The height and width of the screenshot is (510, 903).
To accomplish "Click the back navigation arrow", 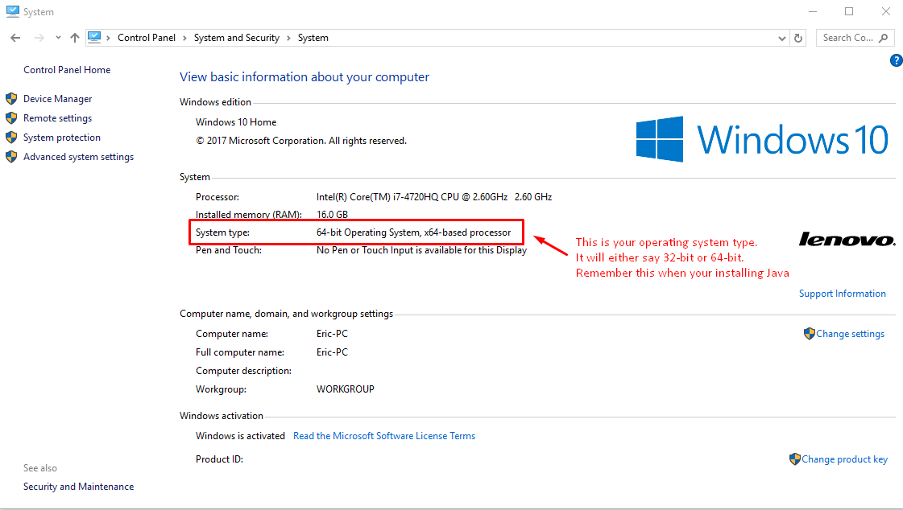I will [x=15, y=38].
